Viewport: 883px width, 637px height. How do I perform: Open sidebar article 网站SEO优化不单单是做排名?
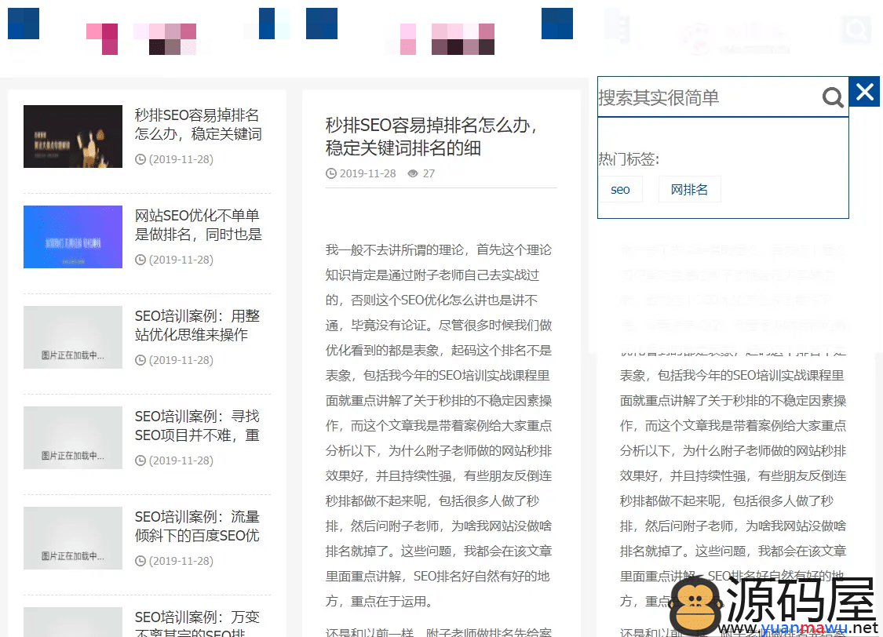[x=199, y=224]
